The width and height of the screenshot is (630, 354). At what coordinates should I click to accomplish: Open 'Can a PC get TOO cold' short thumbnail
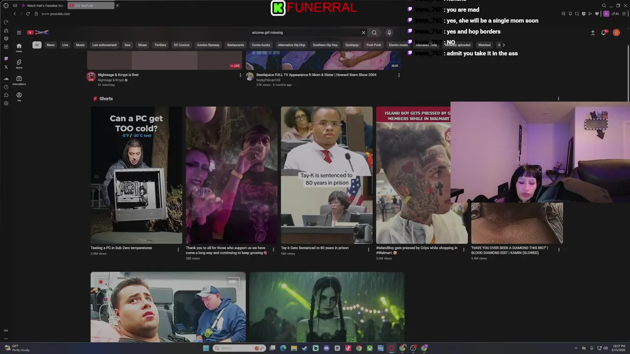(x=136, y=175)
